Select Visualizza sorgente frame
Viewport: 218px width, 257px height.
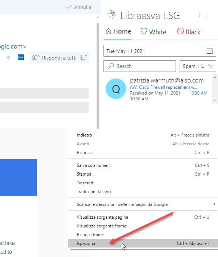[x=143, y=226]
